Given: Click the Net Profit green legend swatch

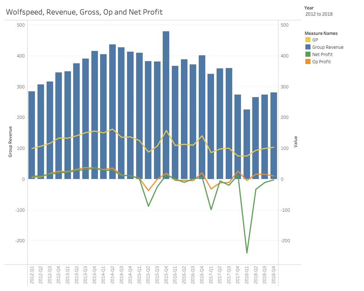Looking at the screenshot, I should coord(308,54).
